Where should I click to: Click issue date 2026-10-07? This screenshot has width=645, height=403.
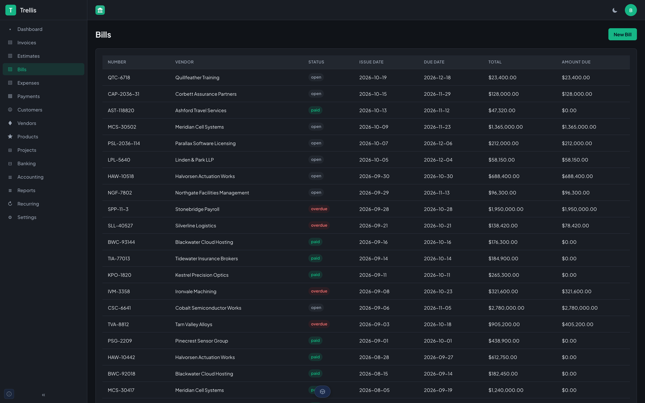pos(374,144)
